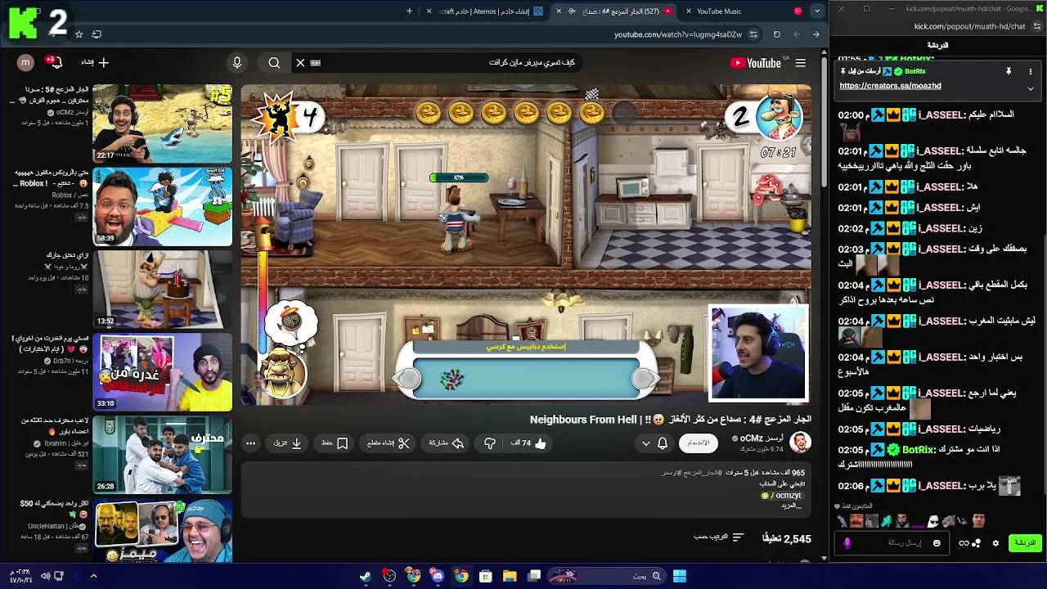
Task: Open a new browser tab with plus
Action: [410, 11]
